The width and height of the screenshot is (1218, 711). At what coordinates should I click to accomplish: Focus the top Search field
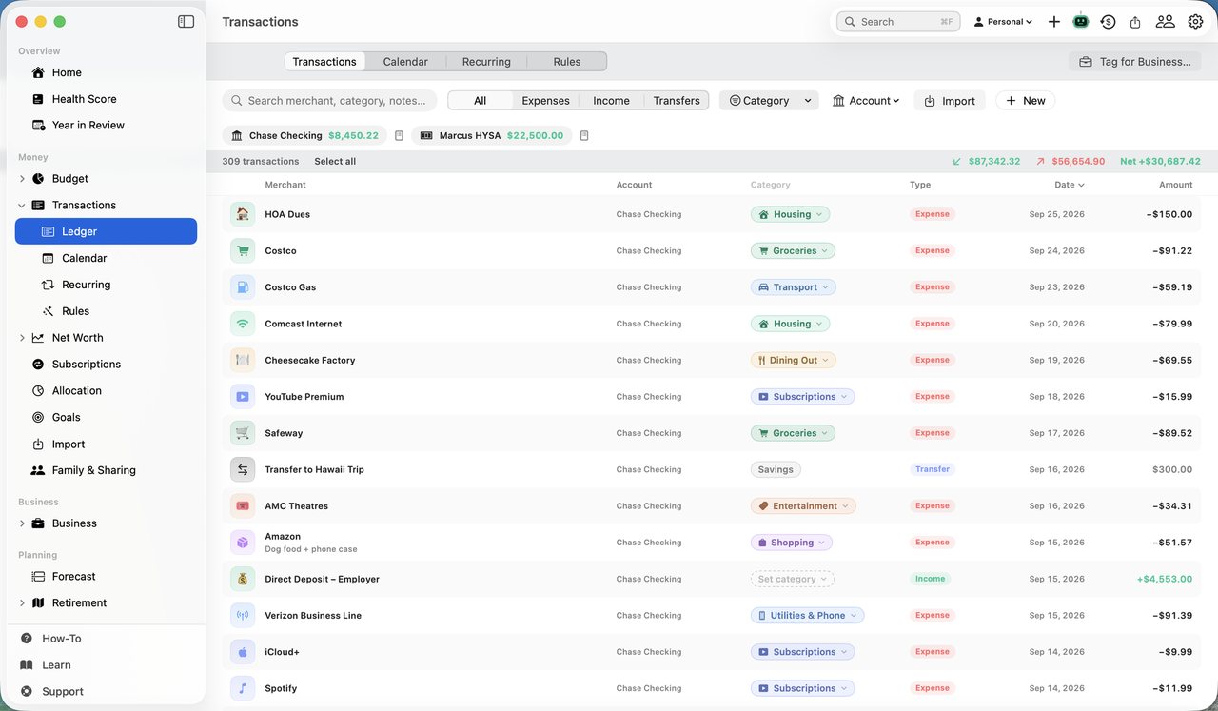(x=898, y=21)
